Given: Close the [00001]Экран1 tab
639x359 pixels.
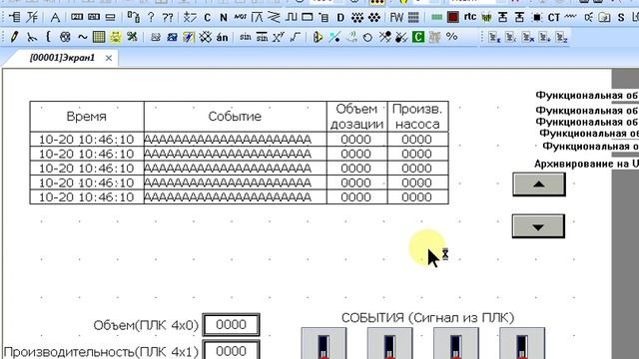Looking at the screenshot, I should point(109,58).
